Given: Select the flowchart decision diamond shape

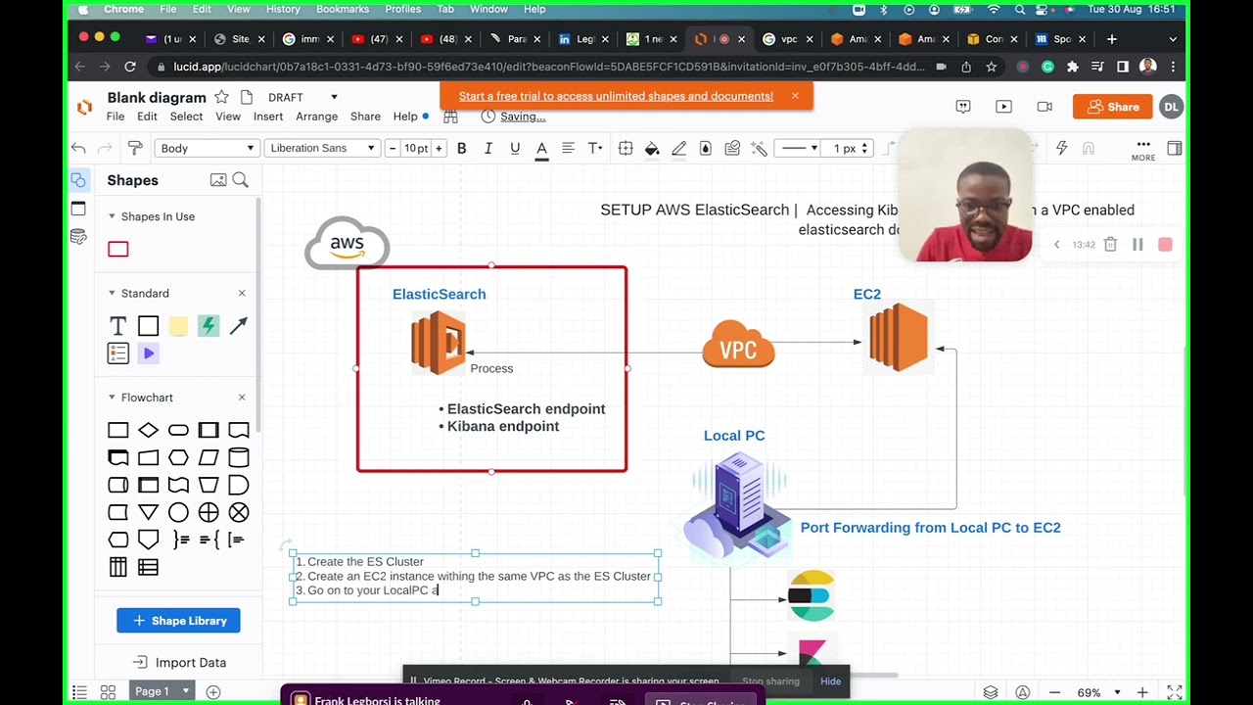Looking at the screenshot, I should click(148, 430).
